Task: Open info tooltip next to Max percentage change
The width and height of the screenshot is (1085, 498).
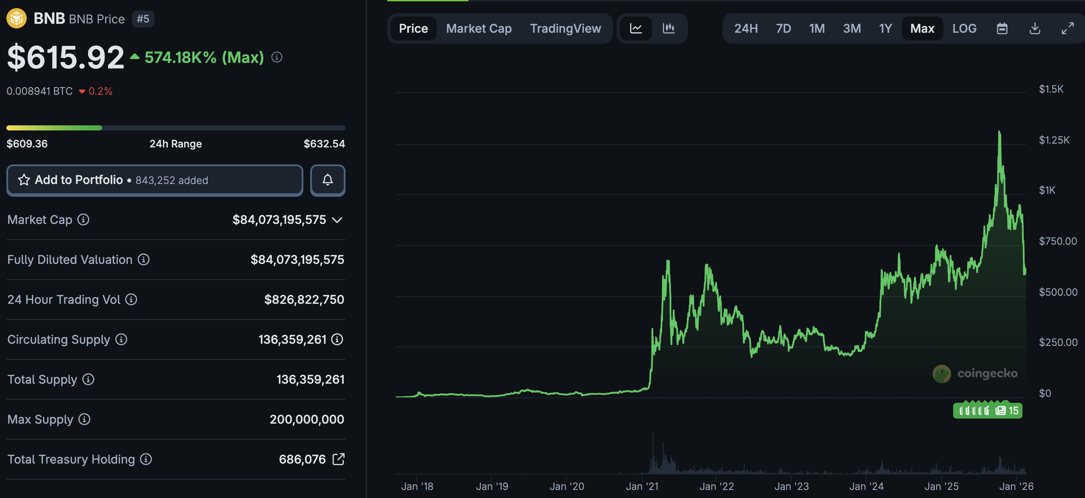Action: pos(277,57)
